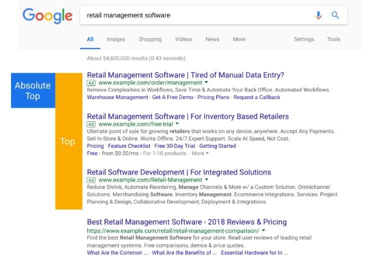Switch to the Shopping tab
Image resolution: width=376 pixels, height=261 pixels.
coord(150,39)
